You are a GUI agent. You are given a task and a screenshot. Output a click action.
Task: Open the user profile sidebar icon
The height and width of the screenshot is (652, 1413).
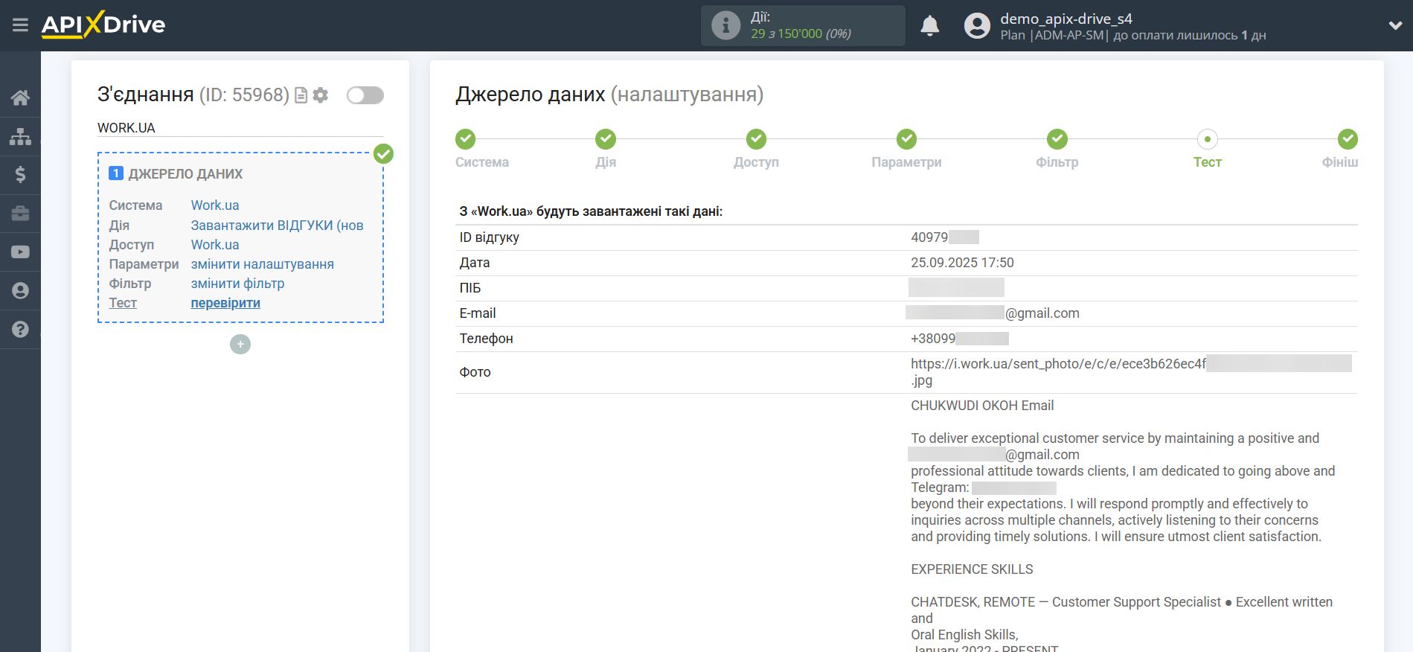tap(20, 291)
